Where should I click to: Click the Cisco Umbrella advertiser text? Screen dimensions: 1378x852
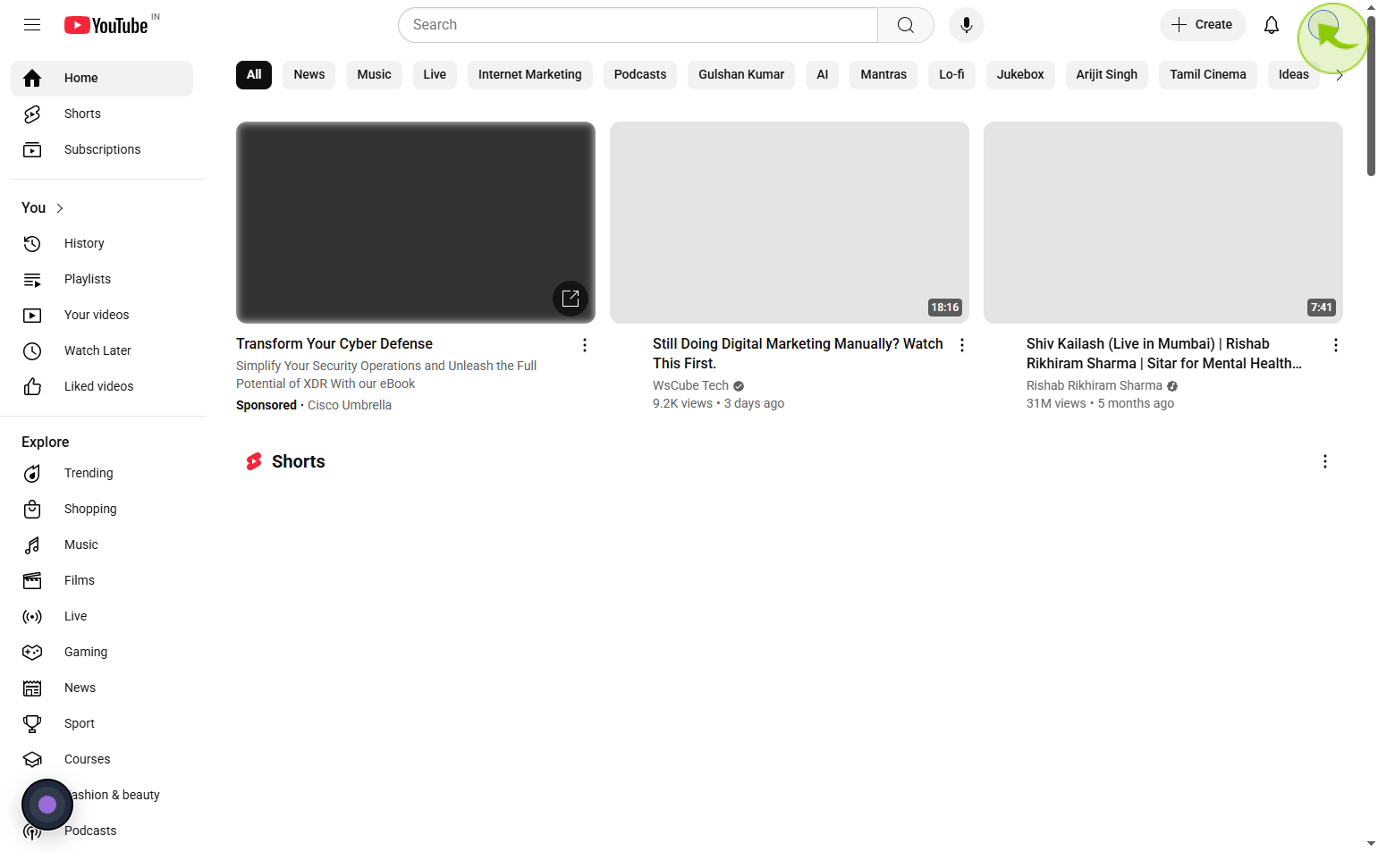click(x=350, y=406)
